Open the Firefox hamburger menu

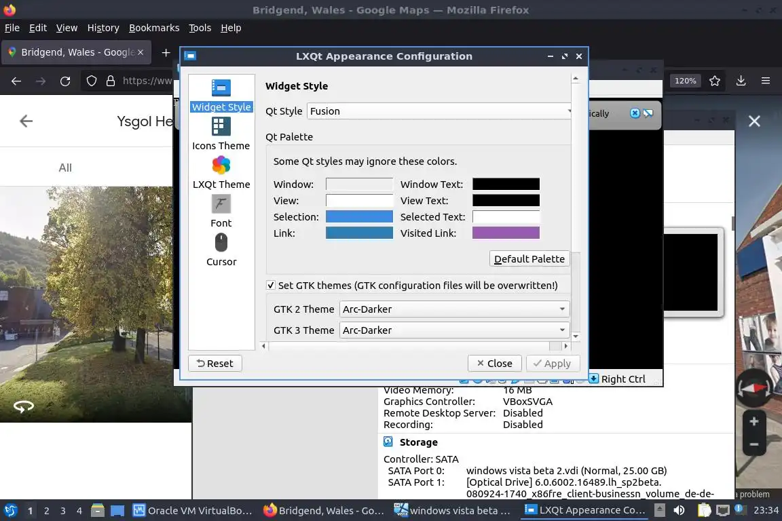[766, 81]
